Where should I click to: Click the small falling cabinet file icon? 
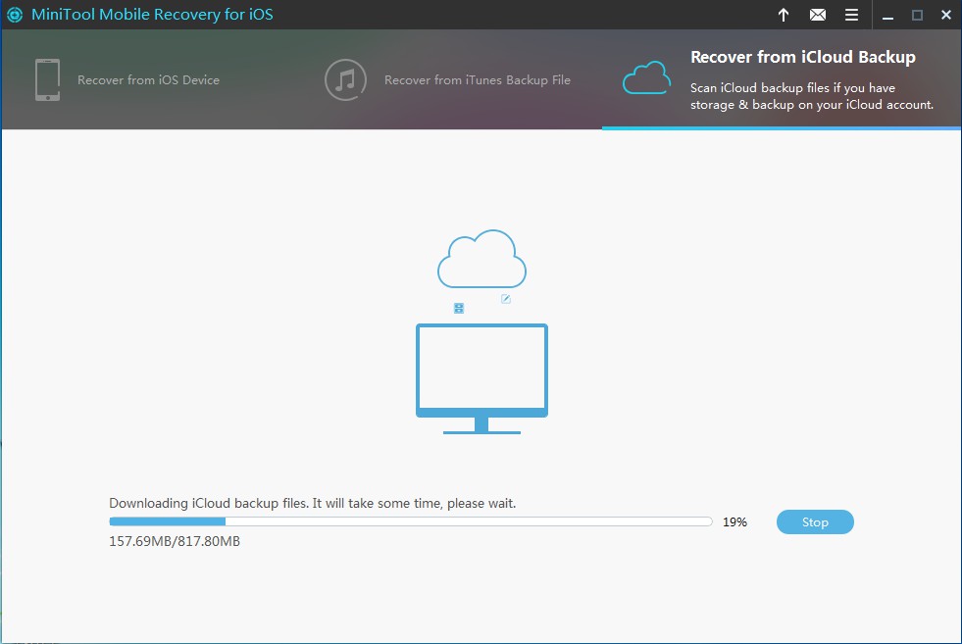tap(459, 308)
